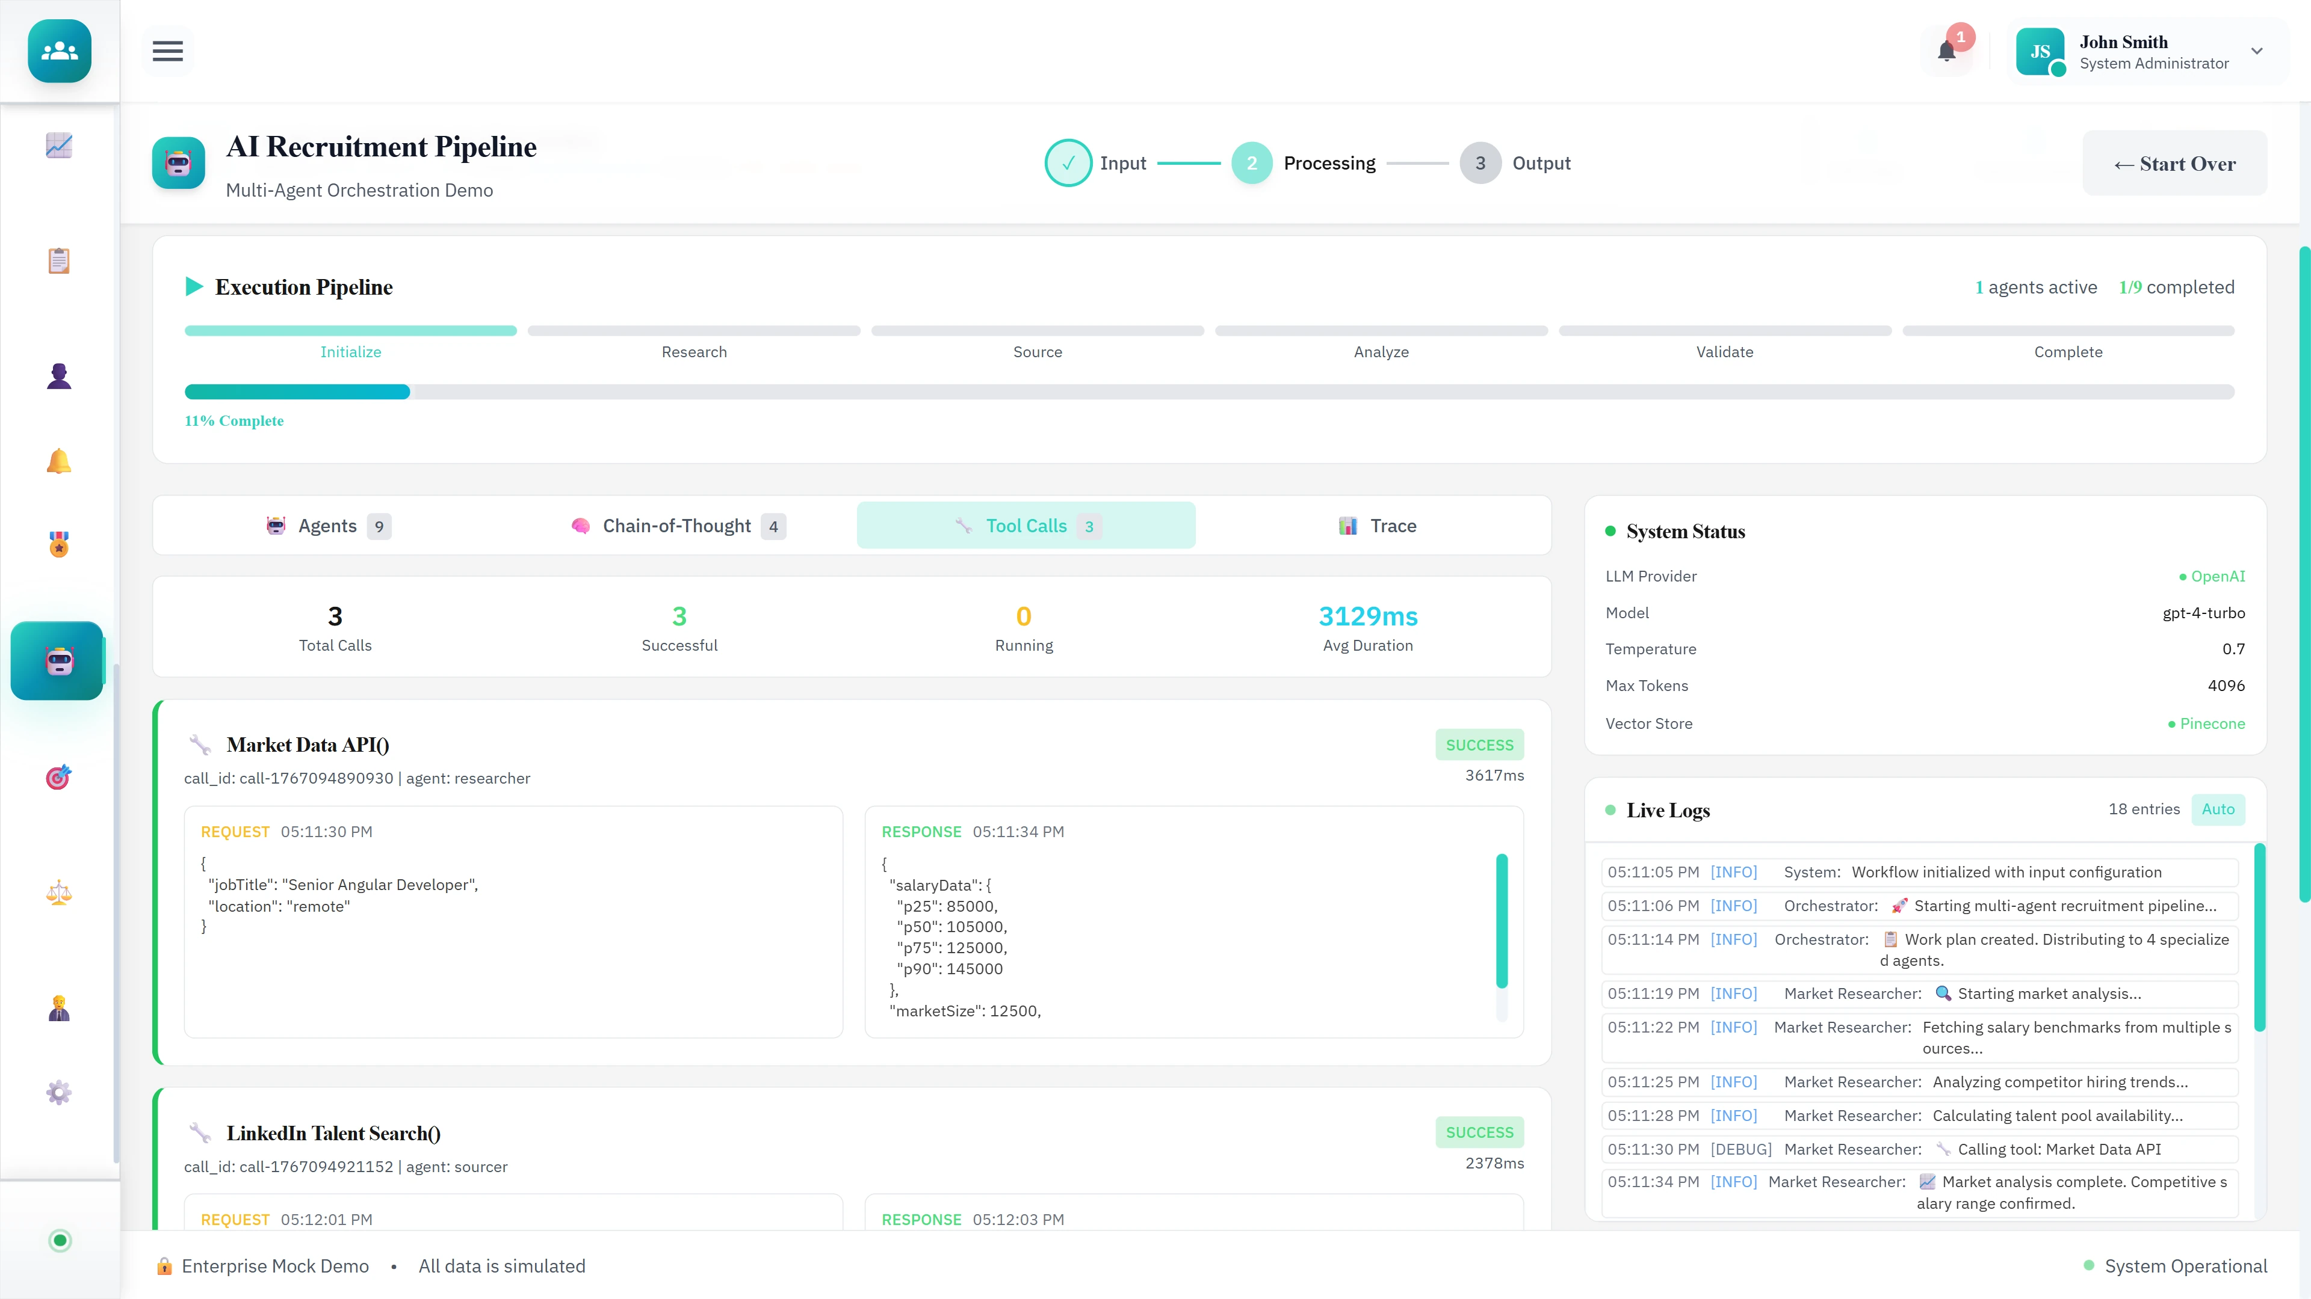Viewport: 2311px width, 1299px height.
Task: Open the settings gear in sidebar
Action: pyautogui.click(x=58, y=1092)
